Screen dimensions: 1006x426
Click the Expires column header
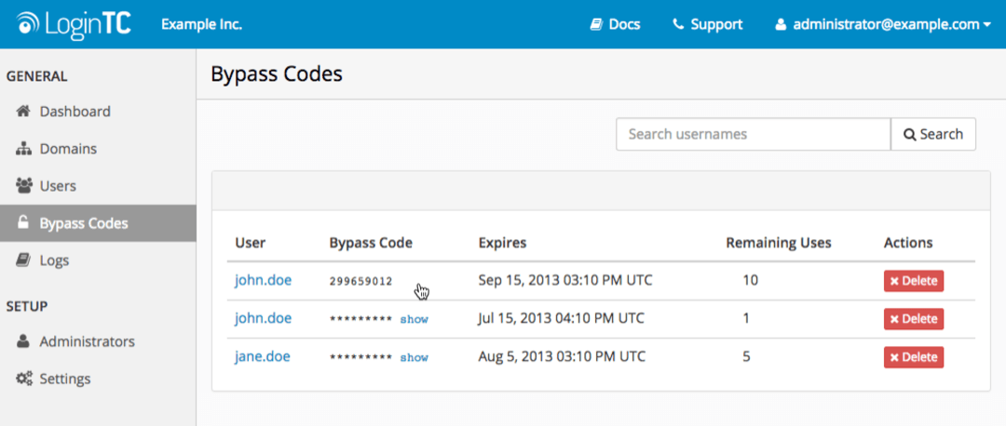502,243
